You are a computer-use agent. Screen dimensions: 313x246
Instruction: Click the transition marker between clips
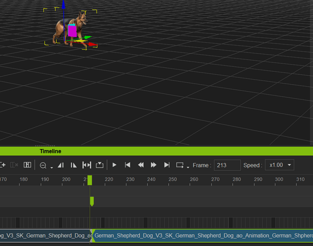pos(92,236)
